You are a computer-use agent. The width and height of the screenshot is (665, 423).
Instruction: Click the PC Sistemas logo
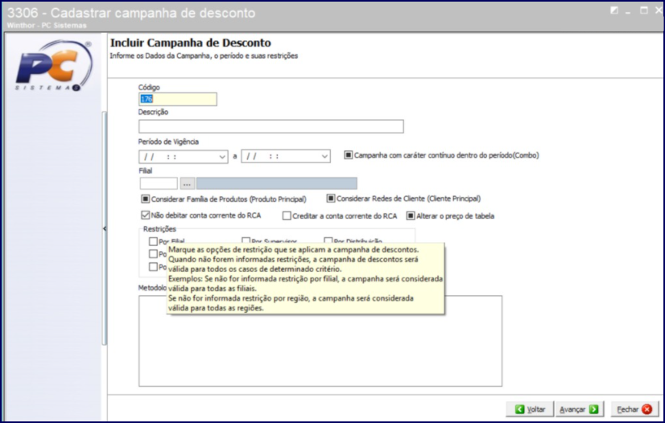point(54,65)
